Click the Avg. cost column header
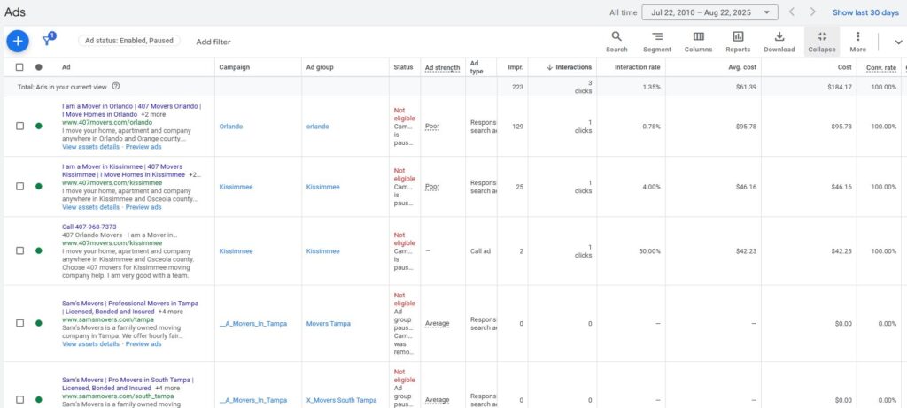 pyautogui.click(x=742, y=67)
